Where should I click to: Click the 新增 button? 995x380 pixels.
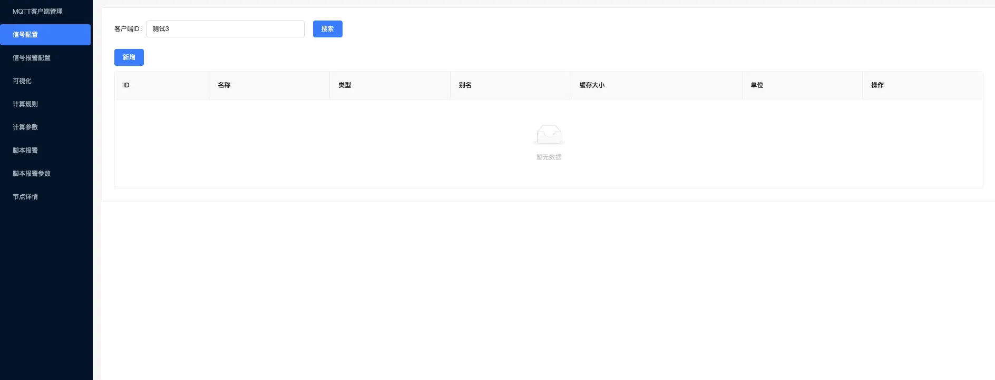point(129,57)
